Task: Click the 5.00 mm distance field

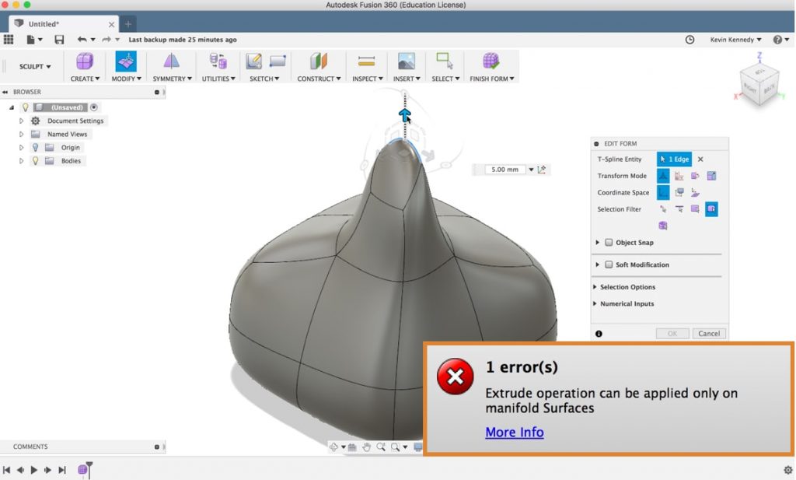Action: coord(504,170)
